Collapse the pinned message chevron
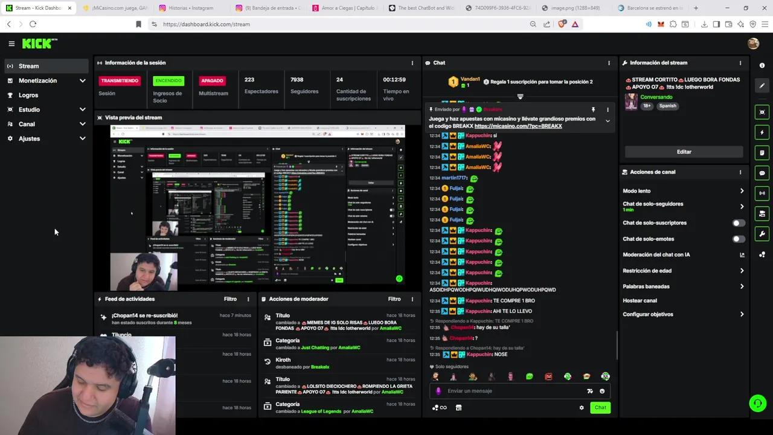Viewport: 773px width, 435px height. pyautogui.click(x=608, y=121)
